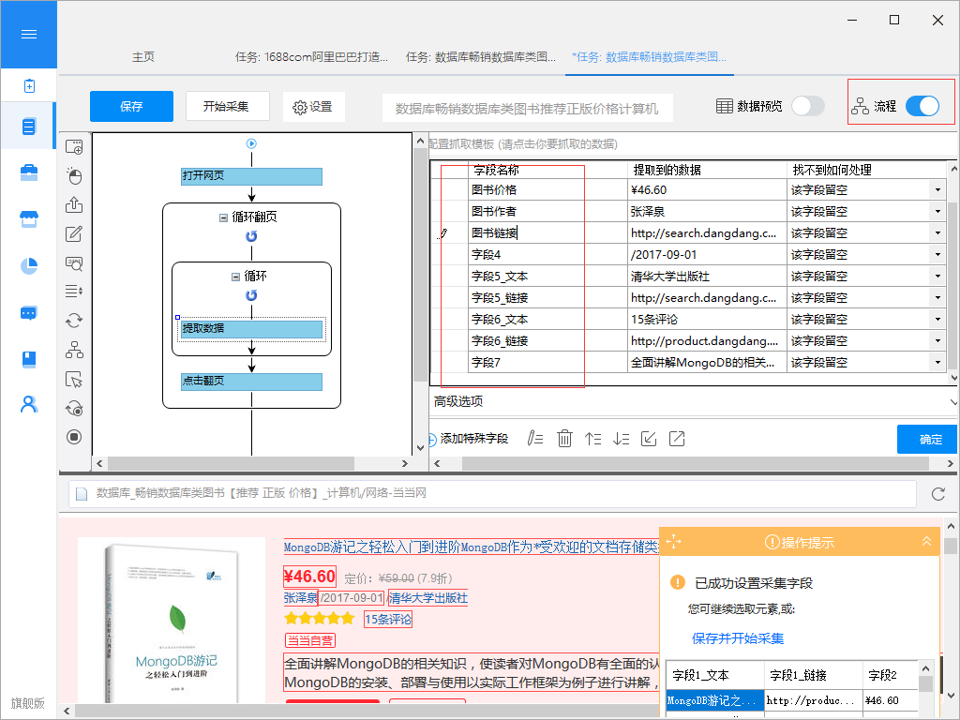Select the mouse click-element step tool

click(74, 176)
